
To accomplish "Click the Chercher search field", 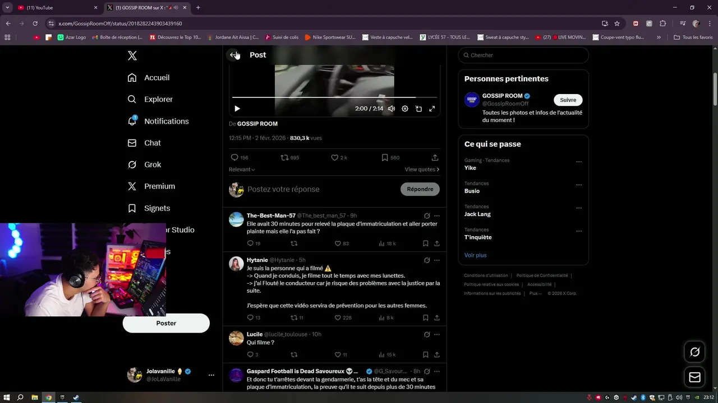I will click(523, 55).
